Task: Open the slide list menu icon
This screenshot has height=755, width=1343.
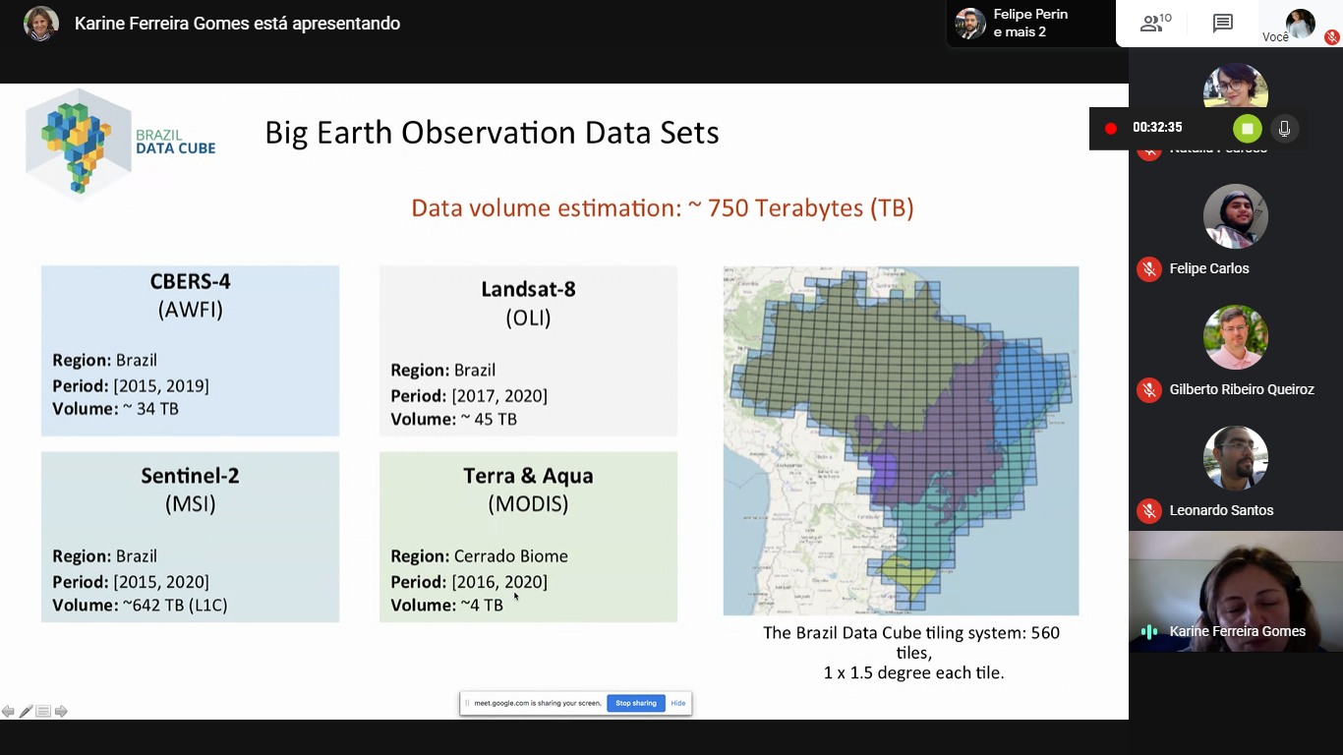Action: click(43, 712)
